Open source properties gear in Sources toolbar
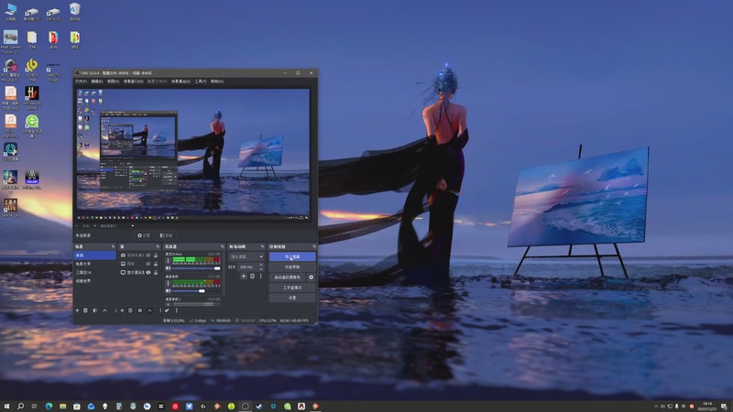 [140, 310]
